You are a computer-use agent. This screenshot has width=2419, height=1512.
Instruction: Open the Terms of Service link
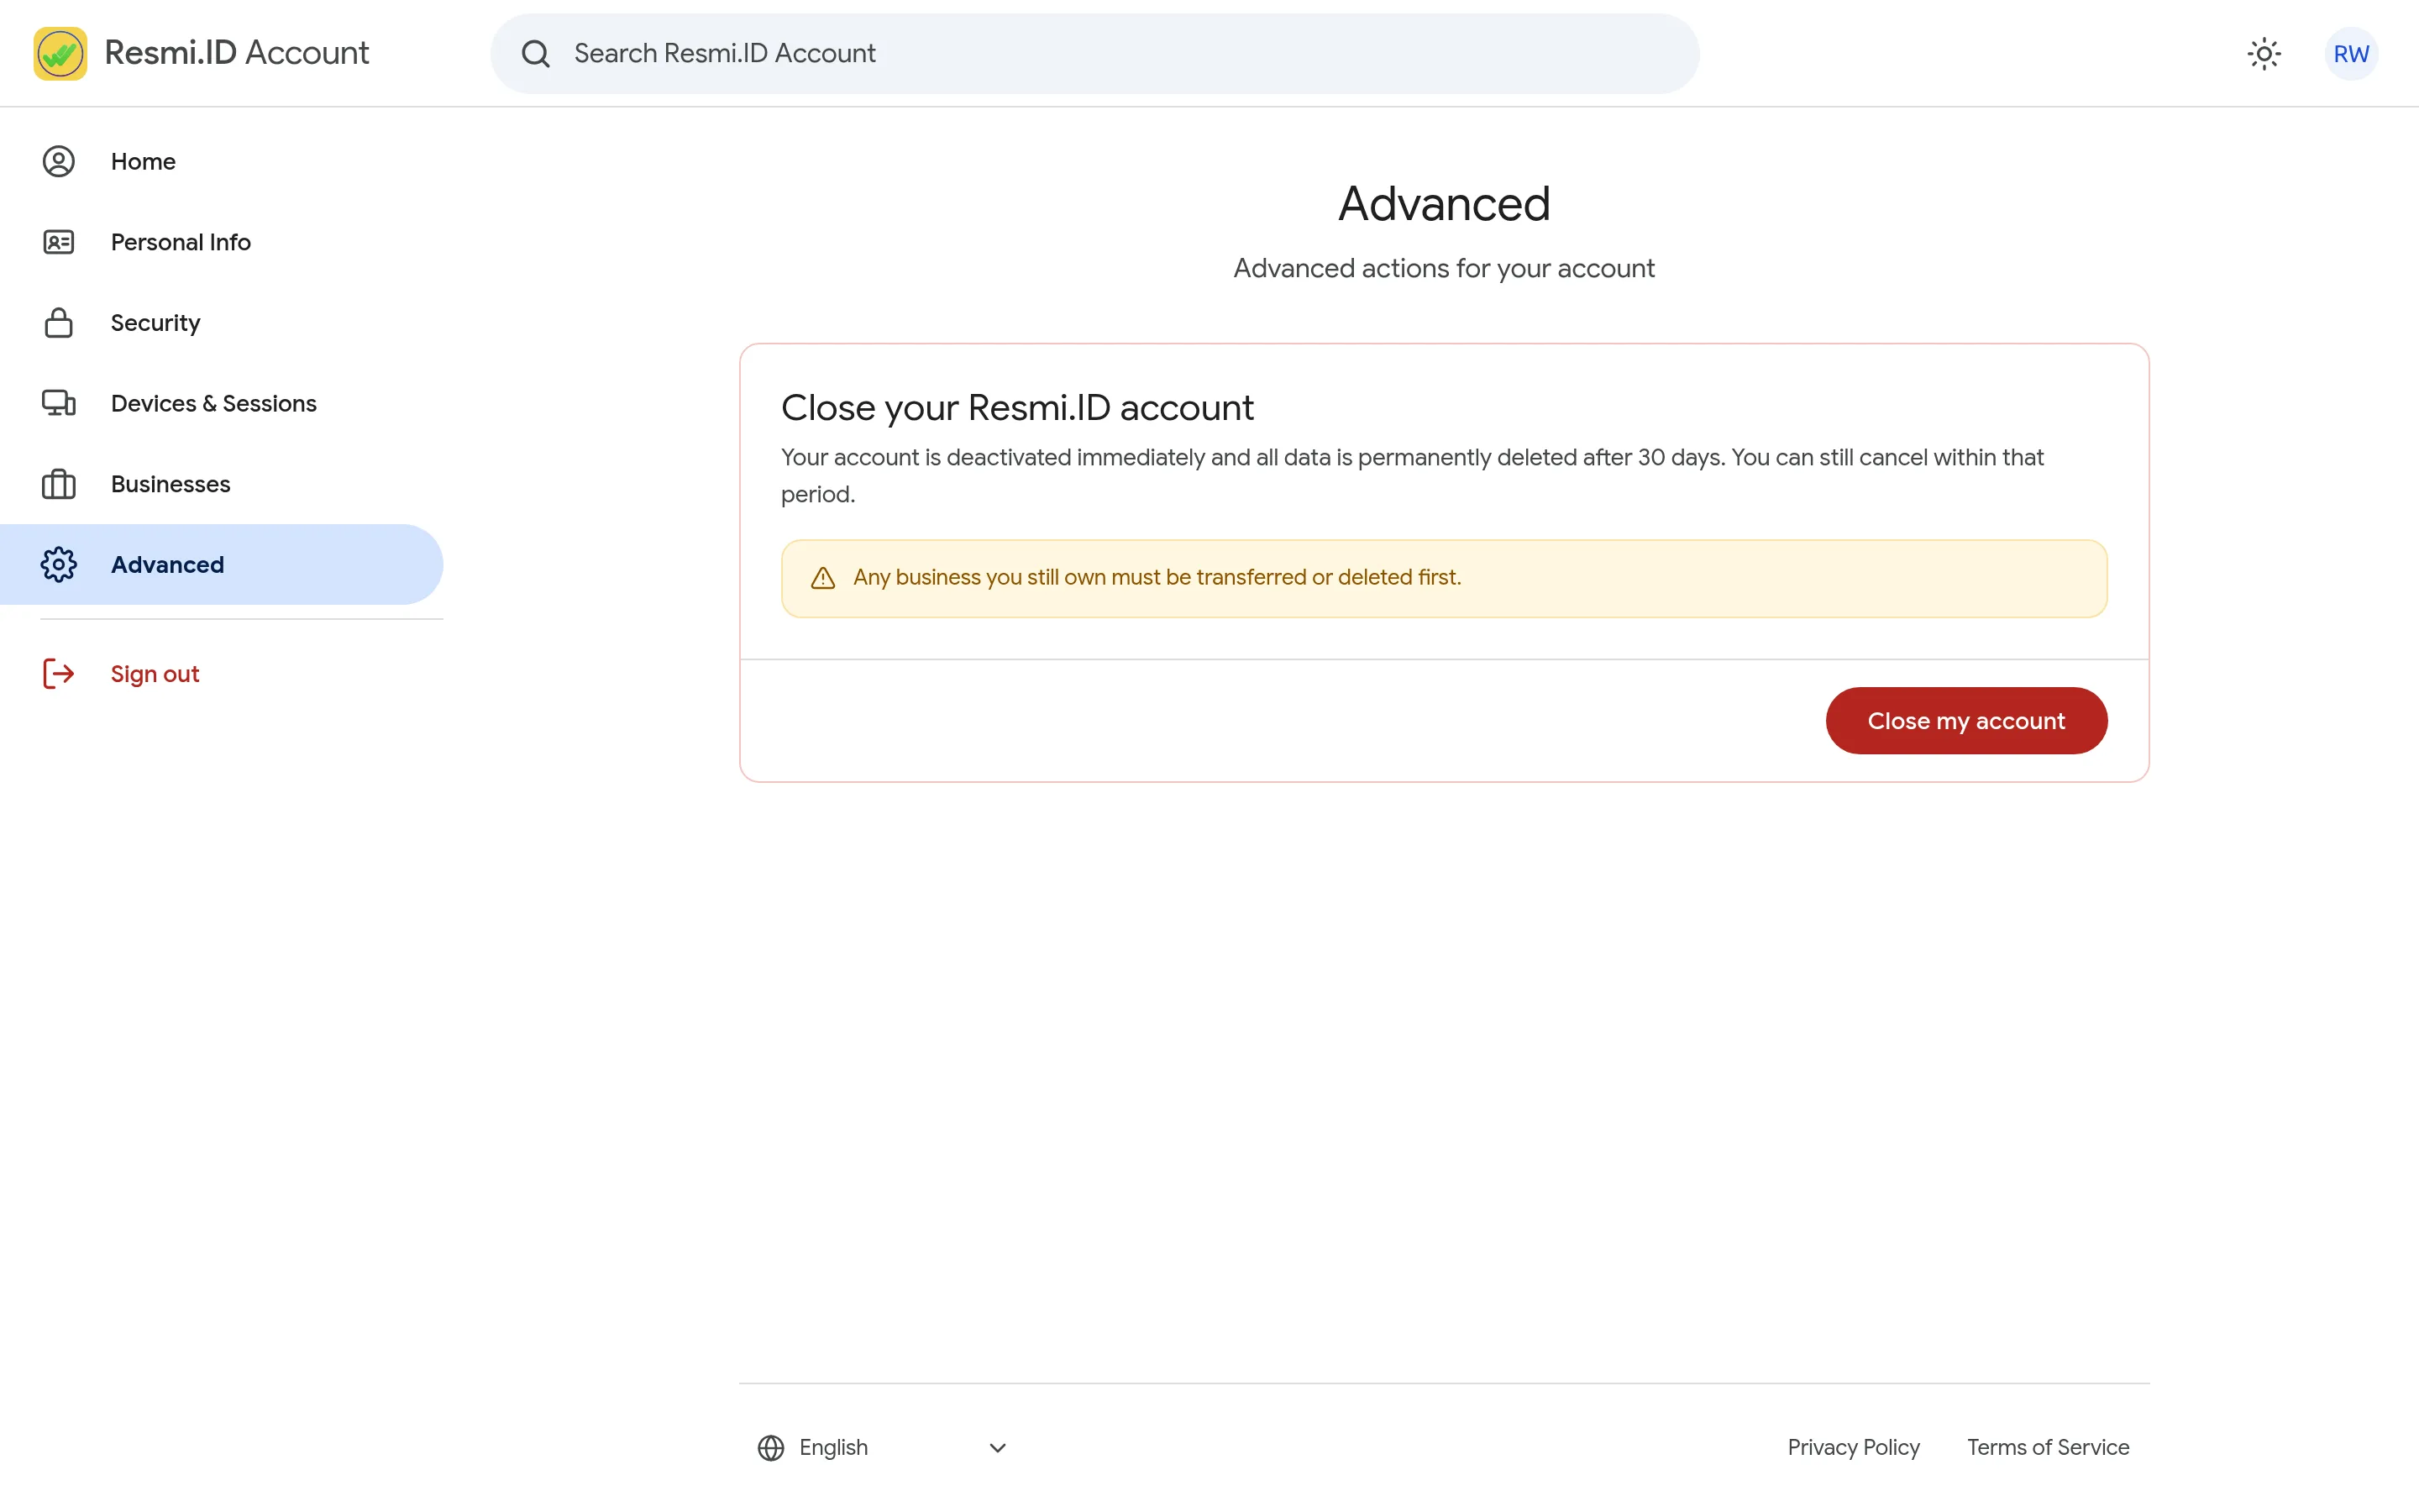tap(2048, 1448)
